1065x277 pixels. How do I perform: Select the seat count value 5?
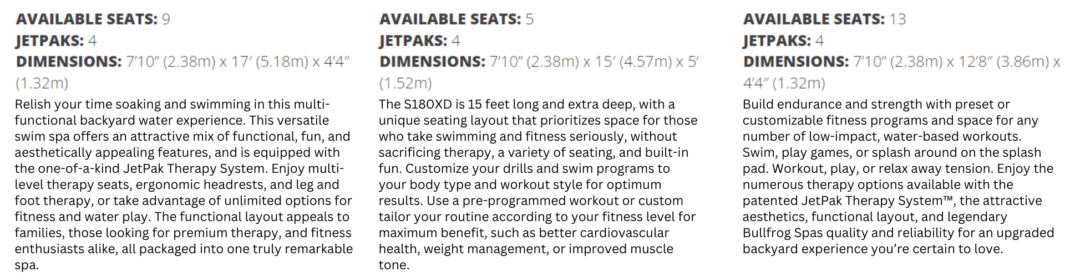[x=529, y=19]
